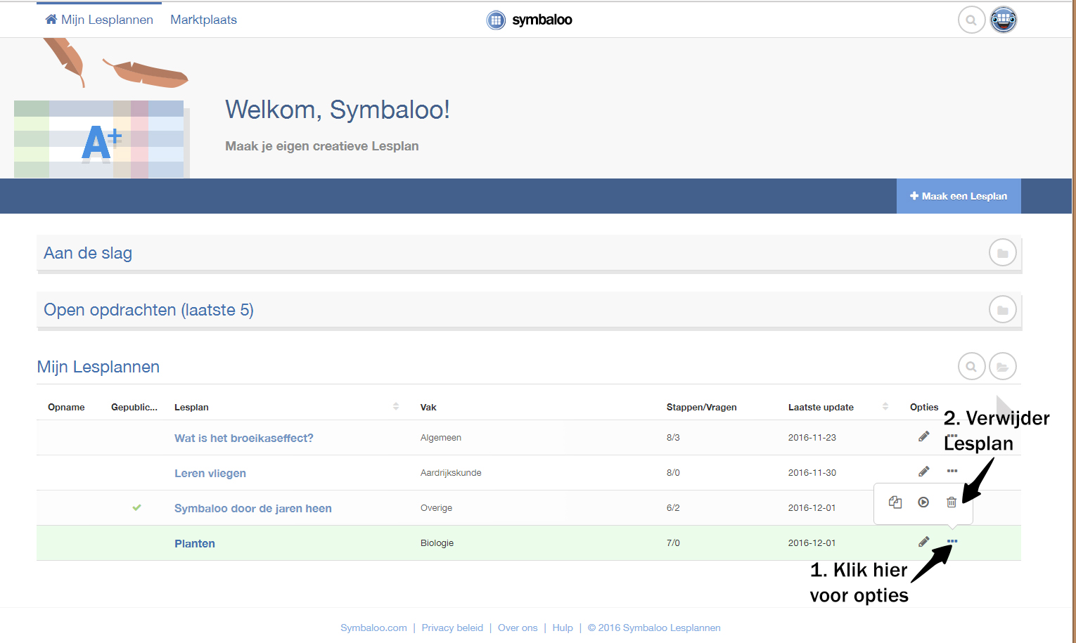Open the folder icon beside Mijn Lesplannen search
This screenshot has height=643, width=1076.
point(1003,366)
